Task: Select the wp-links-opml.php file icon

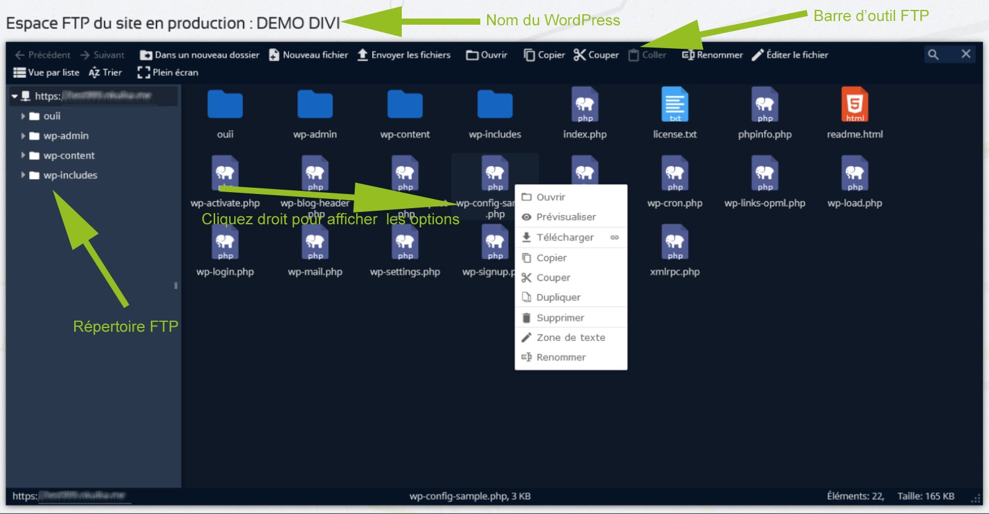Action: click(765, 173)
